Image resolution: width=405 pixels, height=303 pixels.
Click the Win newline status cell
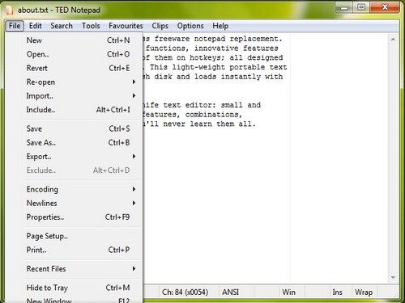[x=292, y=292]
